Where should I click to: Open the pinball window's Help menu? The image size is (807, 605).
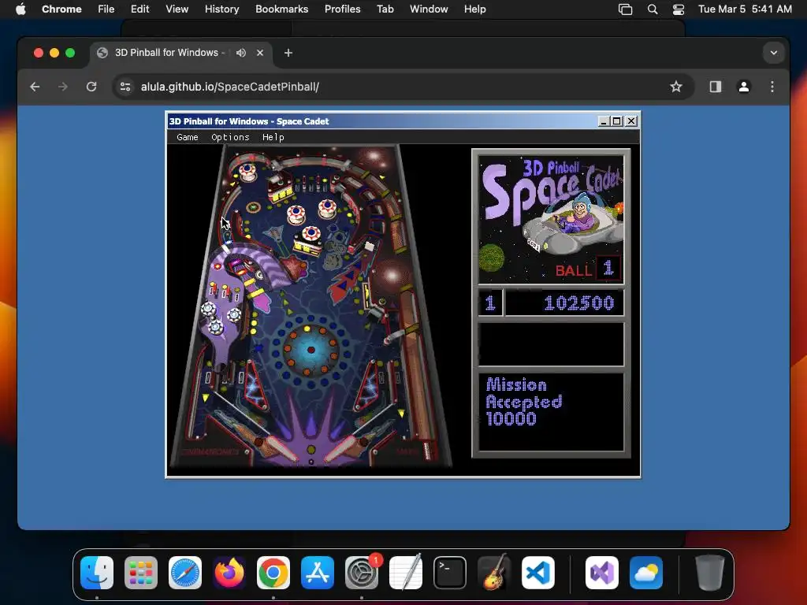click(x=273, y=137)
